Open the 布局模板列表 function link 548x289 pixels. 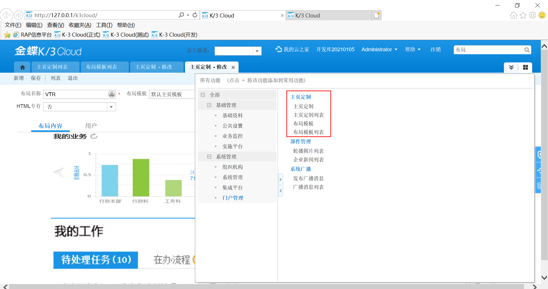pos(309,132)
